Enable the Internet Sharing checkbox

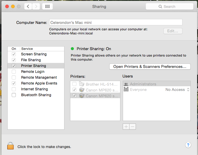pyautogui.click(x=14, y=89)
